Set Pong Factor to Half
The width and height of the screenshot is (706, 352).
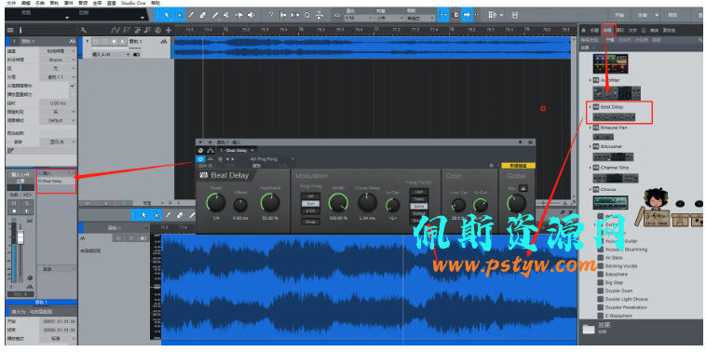coord(419,192)
